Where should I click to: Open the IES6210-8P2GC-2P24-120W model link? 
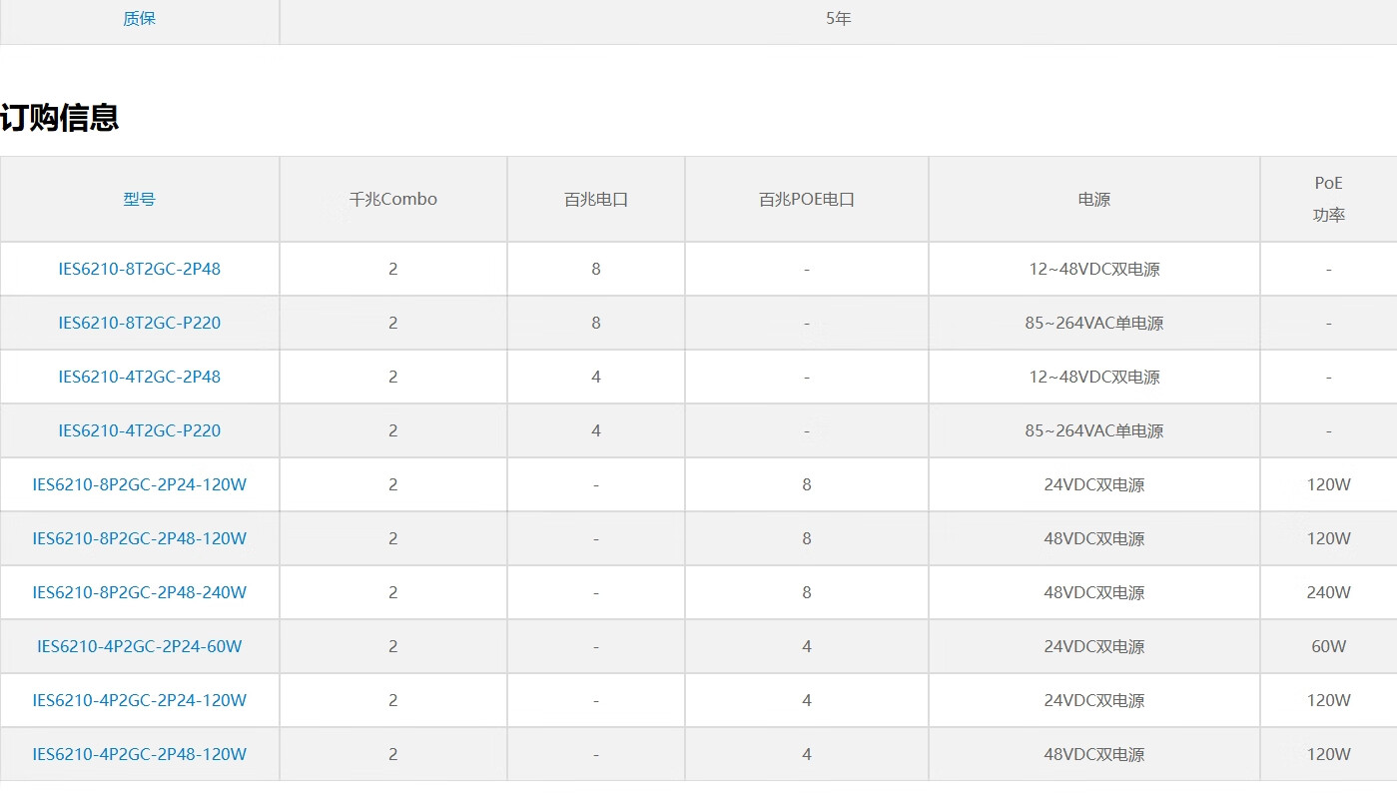click(x=140, y=484)
